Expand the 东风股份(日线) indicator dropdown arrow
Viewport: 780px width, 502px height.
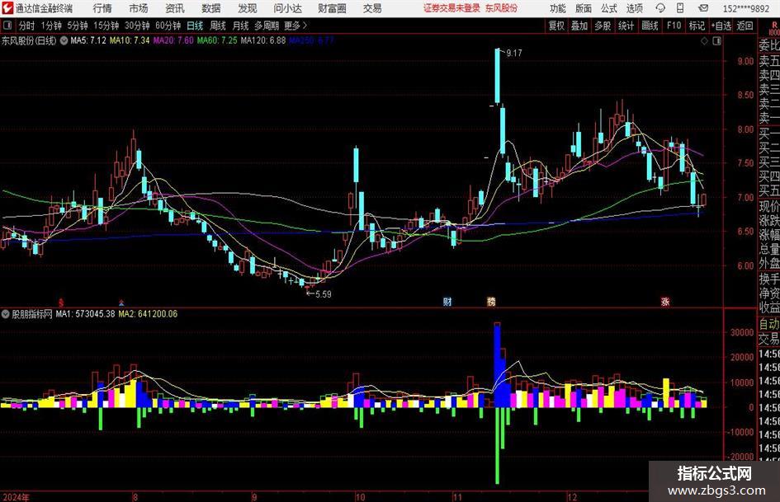64,40
